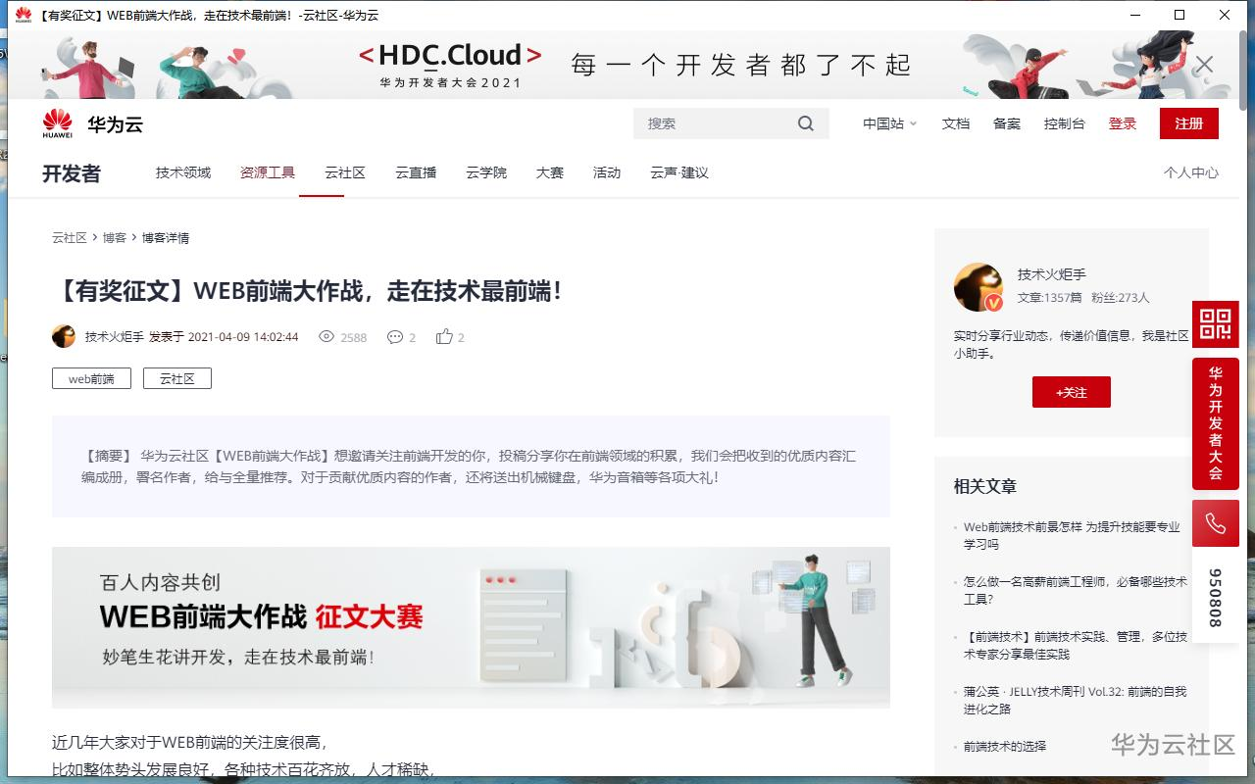Screen dimensions: 1255x784
Task: Click the search magnifier icon
Action: [x=805, y=122]
